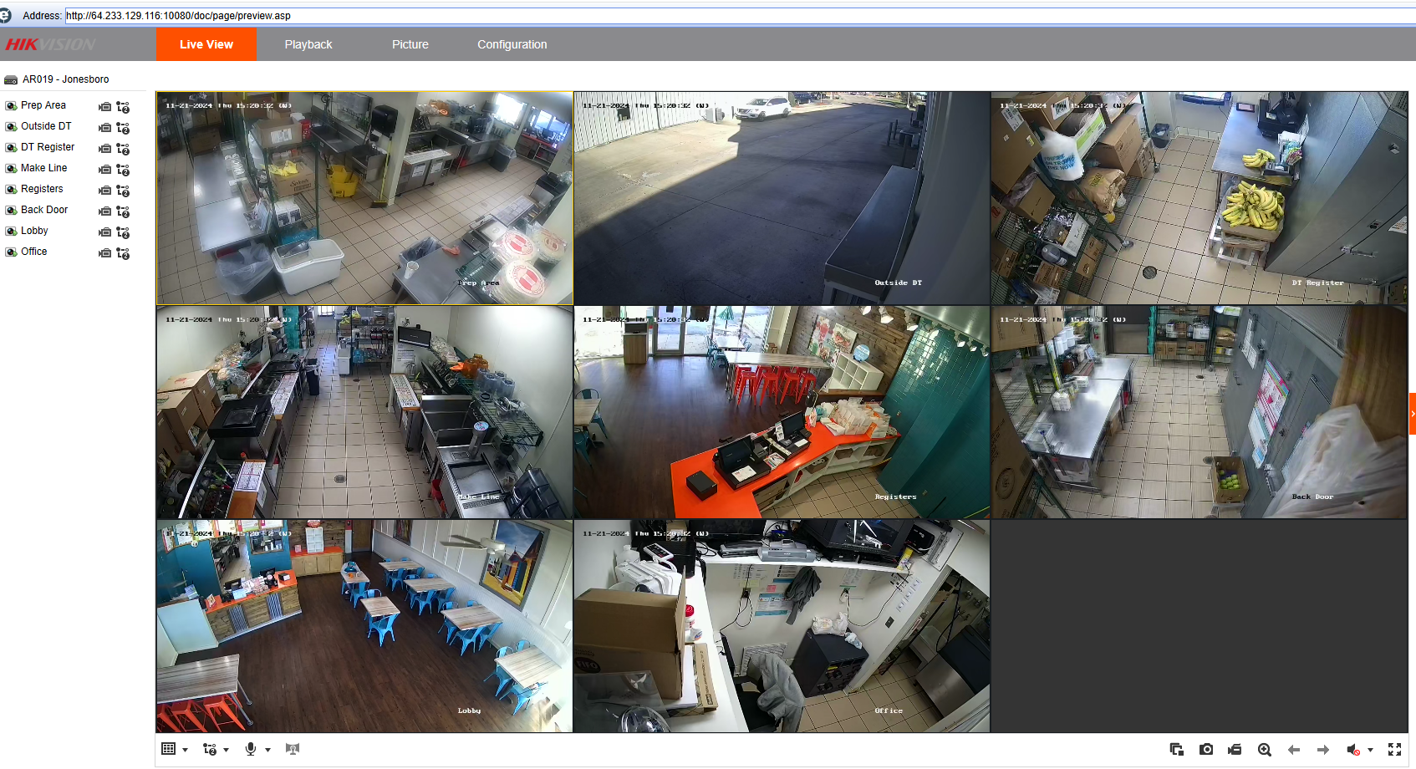1416x769 pixels.
Task: Open the Configuration tab
Action: 512,44
